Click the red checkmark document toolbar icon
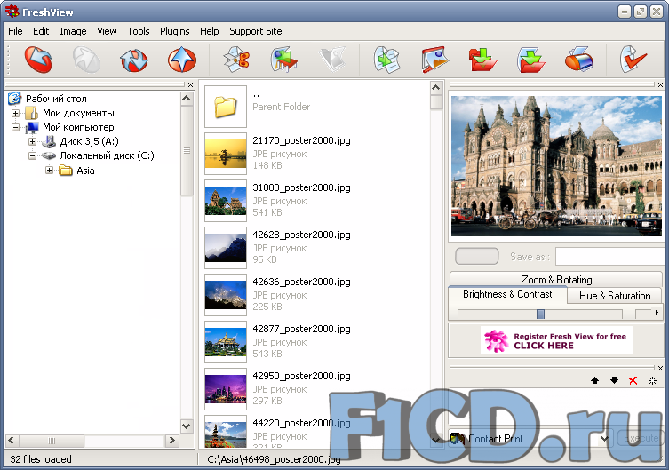Viewport: 669px width, 470px height. coord(633,60)
